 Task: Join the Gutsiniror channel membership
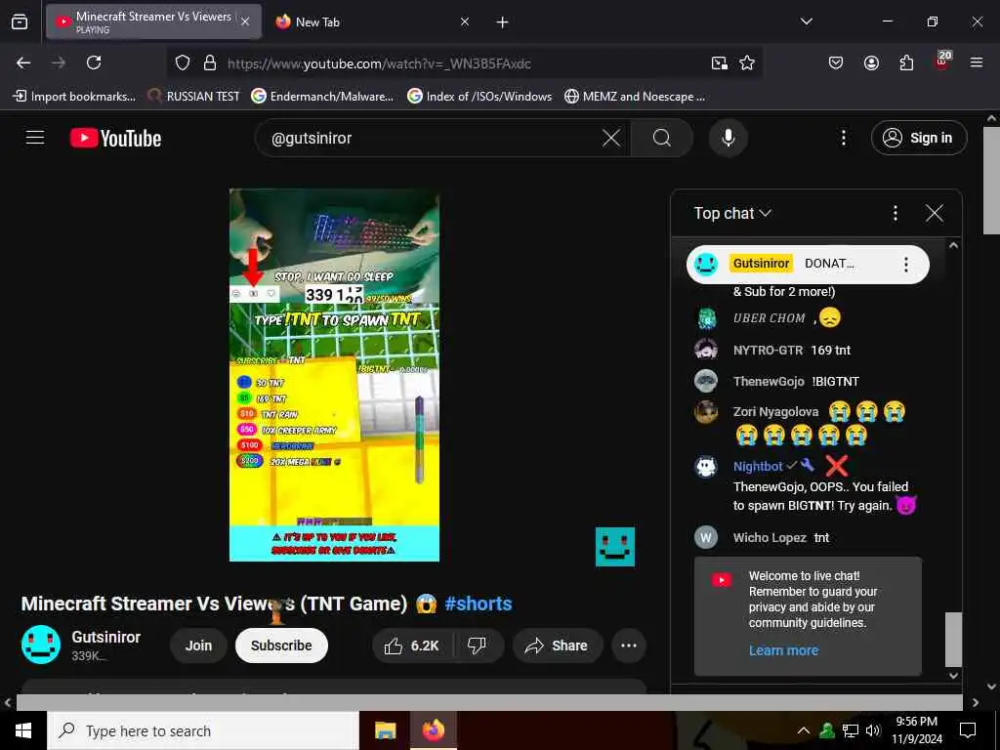[x=198, y=646]
